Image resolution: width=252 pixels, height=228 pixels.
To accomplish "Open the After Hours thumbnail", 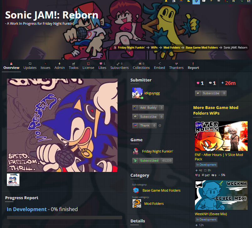I will [221, 136].
